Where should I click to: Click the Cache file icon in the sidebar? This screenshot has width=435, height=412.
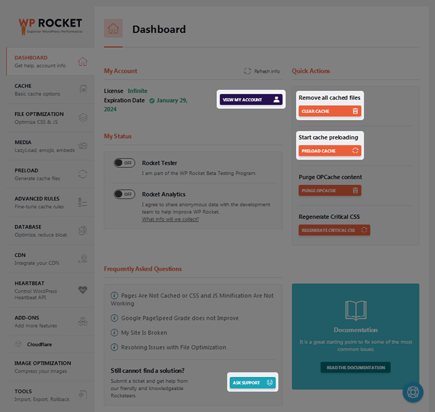click(x=83, y=90)
